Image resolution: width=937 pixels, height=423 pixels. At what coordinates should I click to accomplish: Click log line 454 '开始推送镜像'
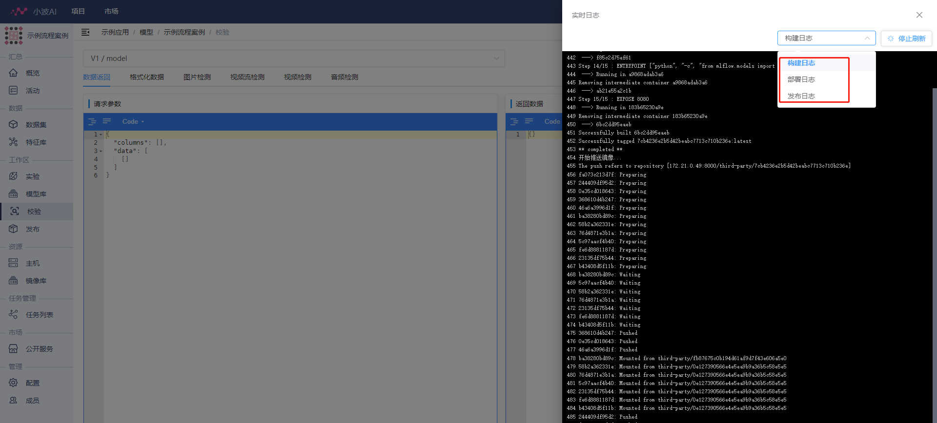click(599, 157)
